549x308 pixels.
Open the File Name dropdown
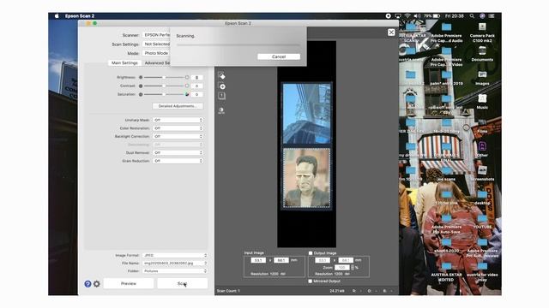[175, 263]
